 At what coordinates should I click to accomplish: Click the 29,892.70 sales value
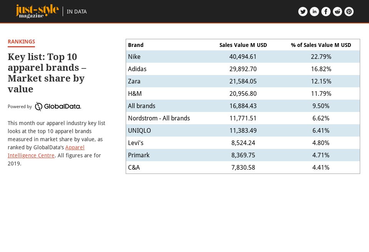pos(243,69)
